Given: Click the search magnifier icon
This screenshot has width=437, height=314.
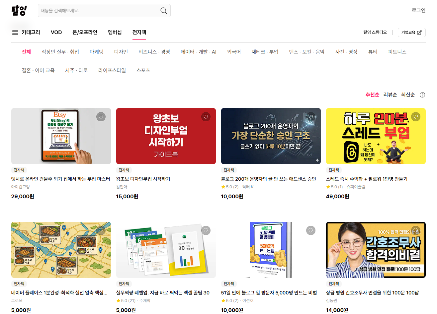Looking at the screenshot, I should [163, 11].
